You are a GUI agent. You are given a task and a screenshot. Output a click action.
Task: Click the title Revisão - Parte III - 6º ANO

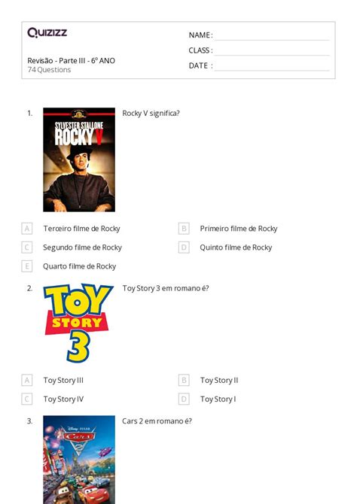coord(71,60)
